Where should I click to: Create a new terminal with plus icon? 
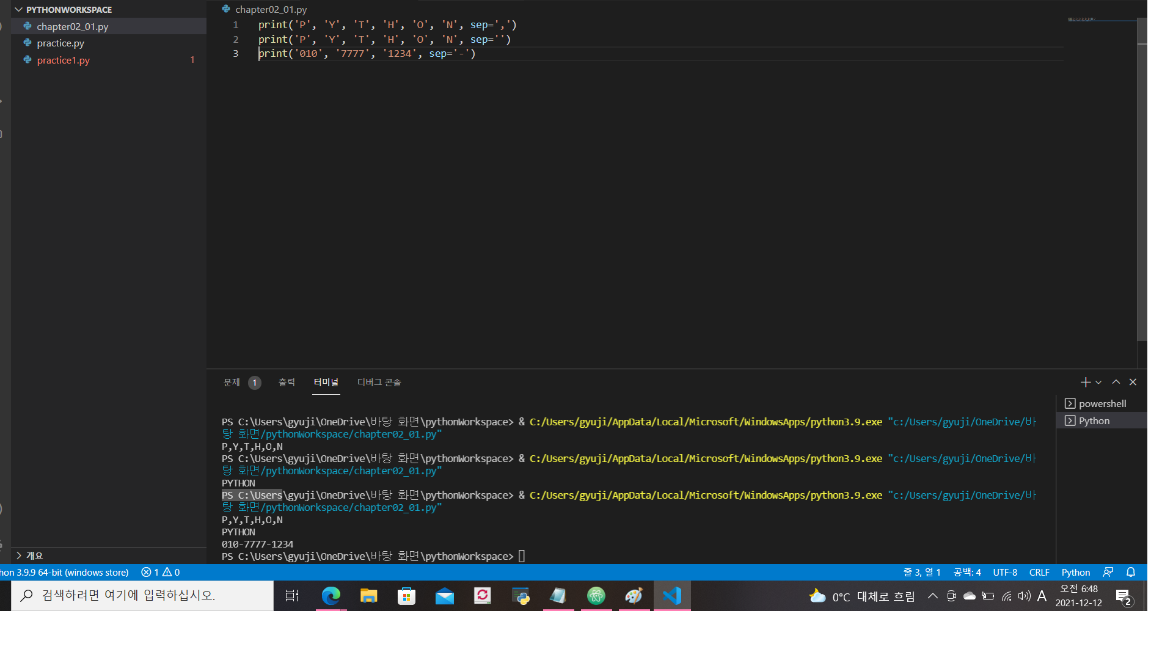pyautogui.click(x=1085, y=382)
